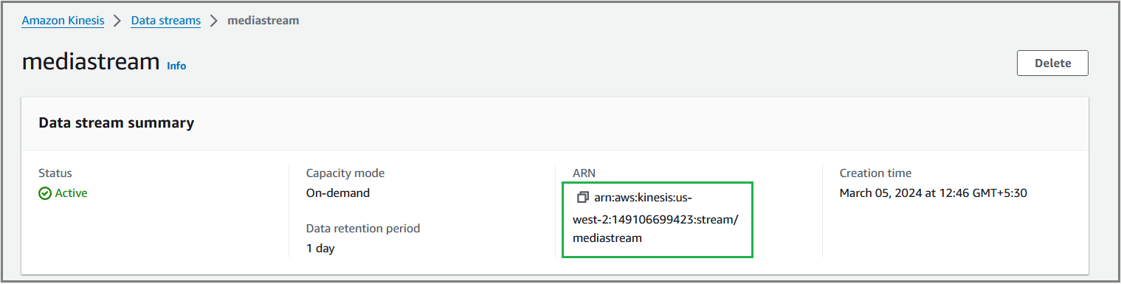Screen dimensions: 1121x284
Task: Click the second breadcrumb chevron separator
Action: (x=214, y=21)
